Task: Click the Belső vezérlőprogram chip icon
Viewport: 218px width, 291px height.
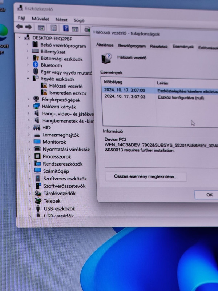Action: (35, 44)
